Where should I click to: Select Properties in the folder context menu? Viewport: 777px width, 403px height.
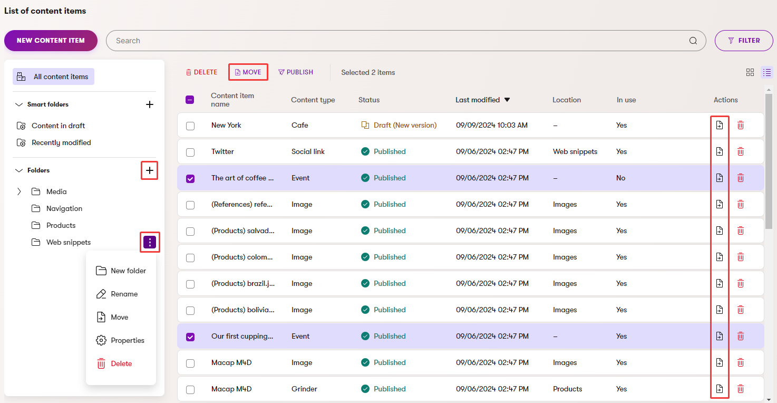(x=127, y=340)
